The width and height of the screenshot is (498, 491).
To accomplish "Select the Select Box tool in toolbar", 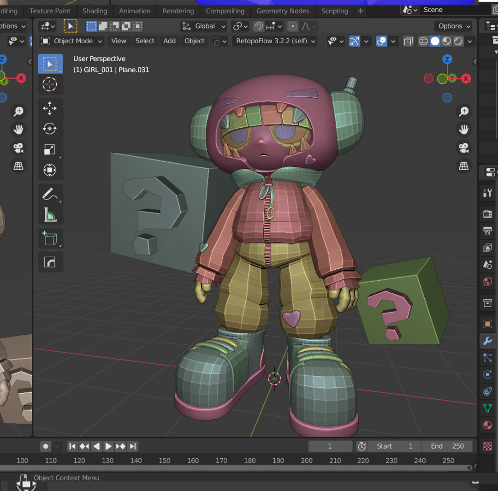I will pos(50,64).
